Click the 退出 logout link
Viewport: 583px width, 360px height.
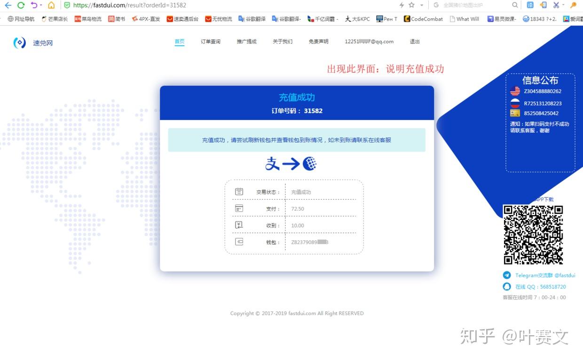point(414,41)
